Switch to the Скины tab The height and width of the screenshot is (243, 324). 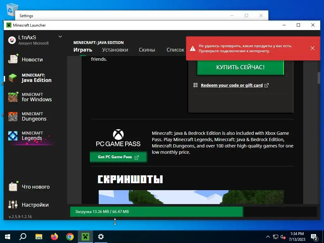pyautogui.click(x=147, y=50)
